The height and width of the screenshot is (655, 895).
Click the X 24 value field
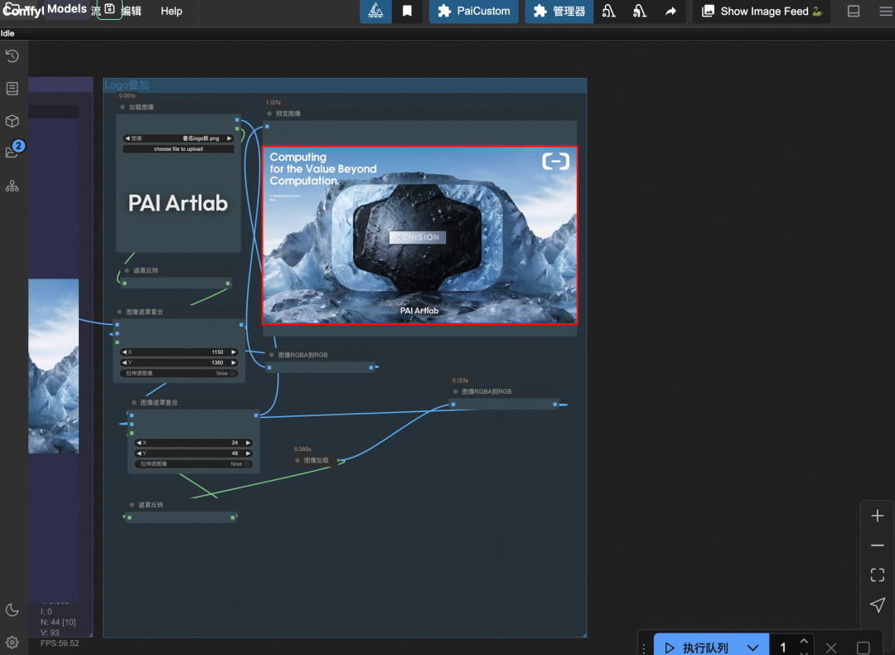[193, 443]
